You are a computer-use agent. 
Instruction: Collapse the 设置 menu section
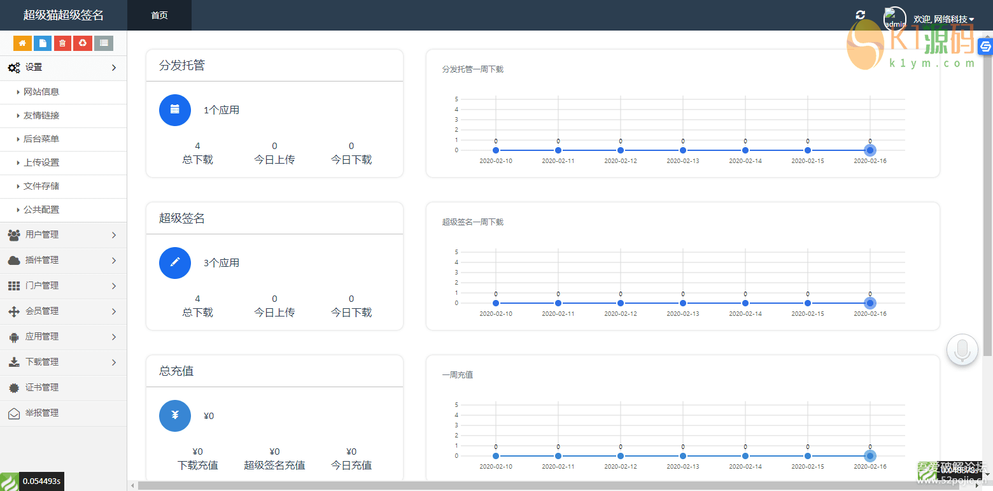pos(63,68)
